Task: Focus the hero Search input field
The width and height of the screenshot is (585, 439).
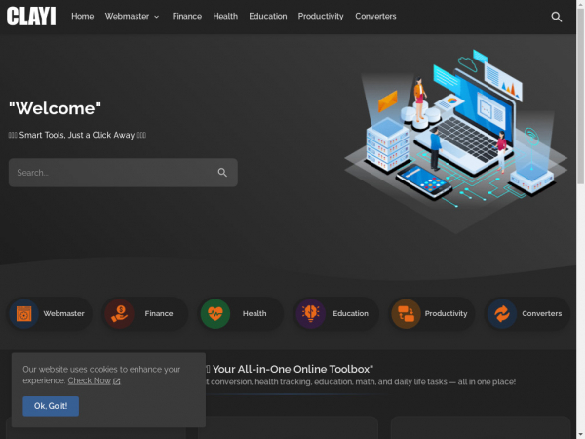Action: 112,173
